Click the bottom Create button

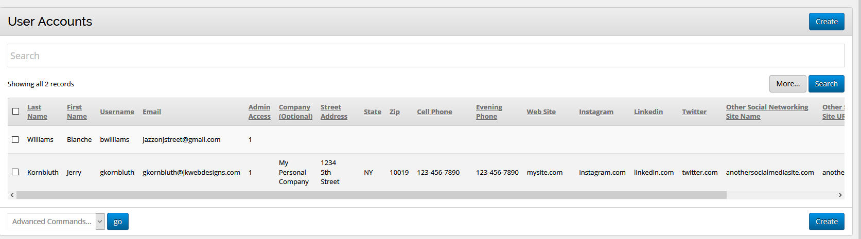click(x=826, y=222)
